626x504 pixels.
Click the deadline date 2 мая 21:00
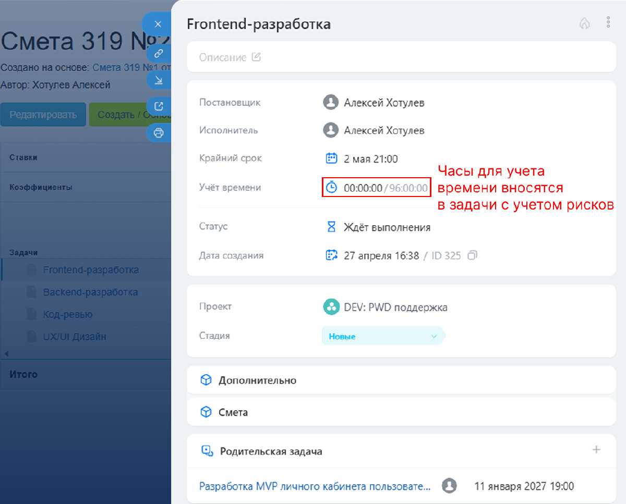(x=370, y=159)
